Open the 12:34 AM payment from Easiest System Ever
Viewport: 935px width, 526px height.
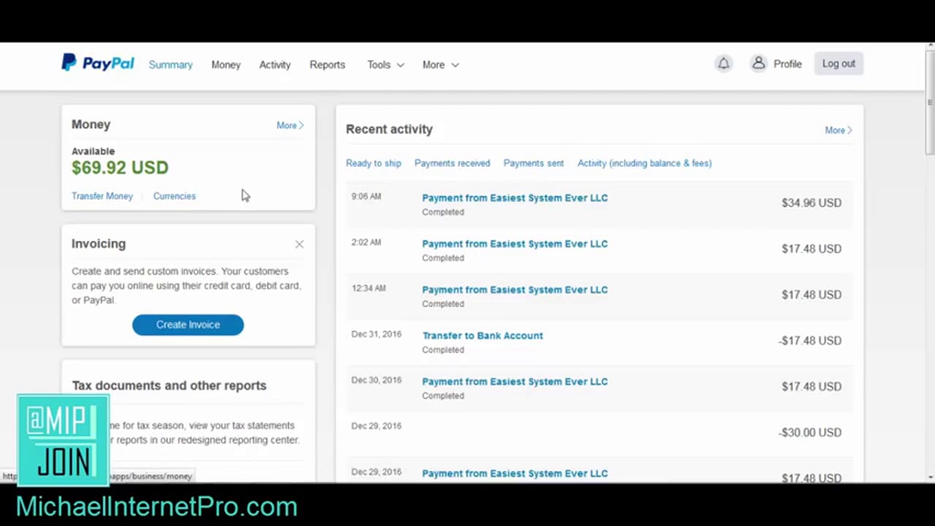515,289
